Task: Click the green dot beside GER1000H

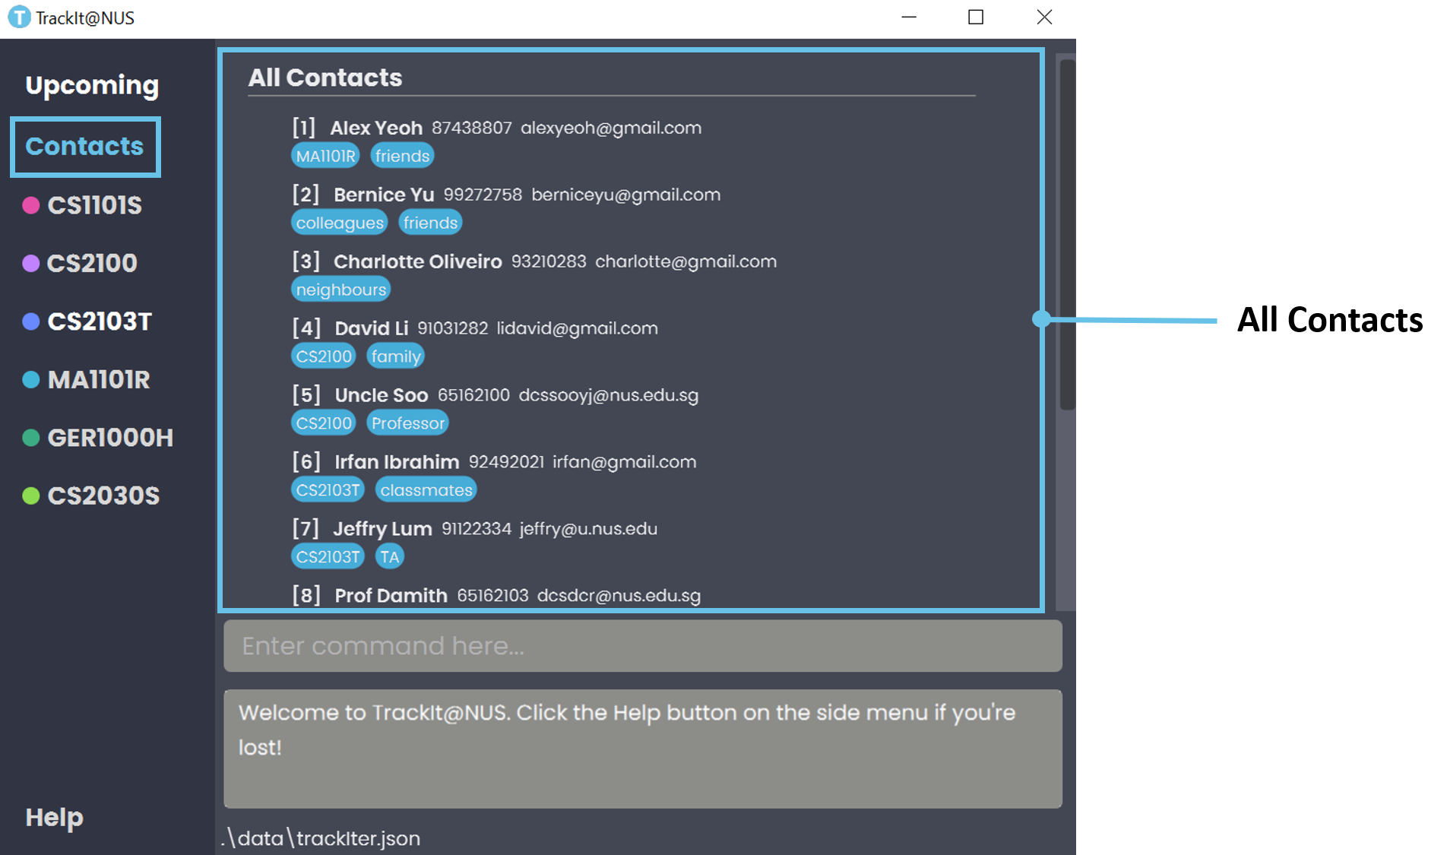Action: [31, 438]
